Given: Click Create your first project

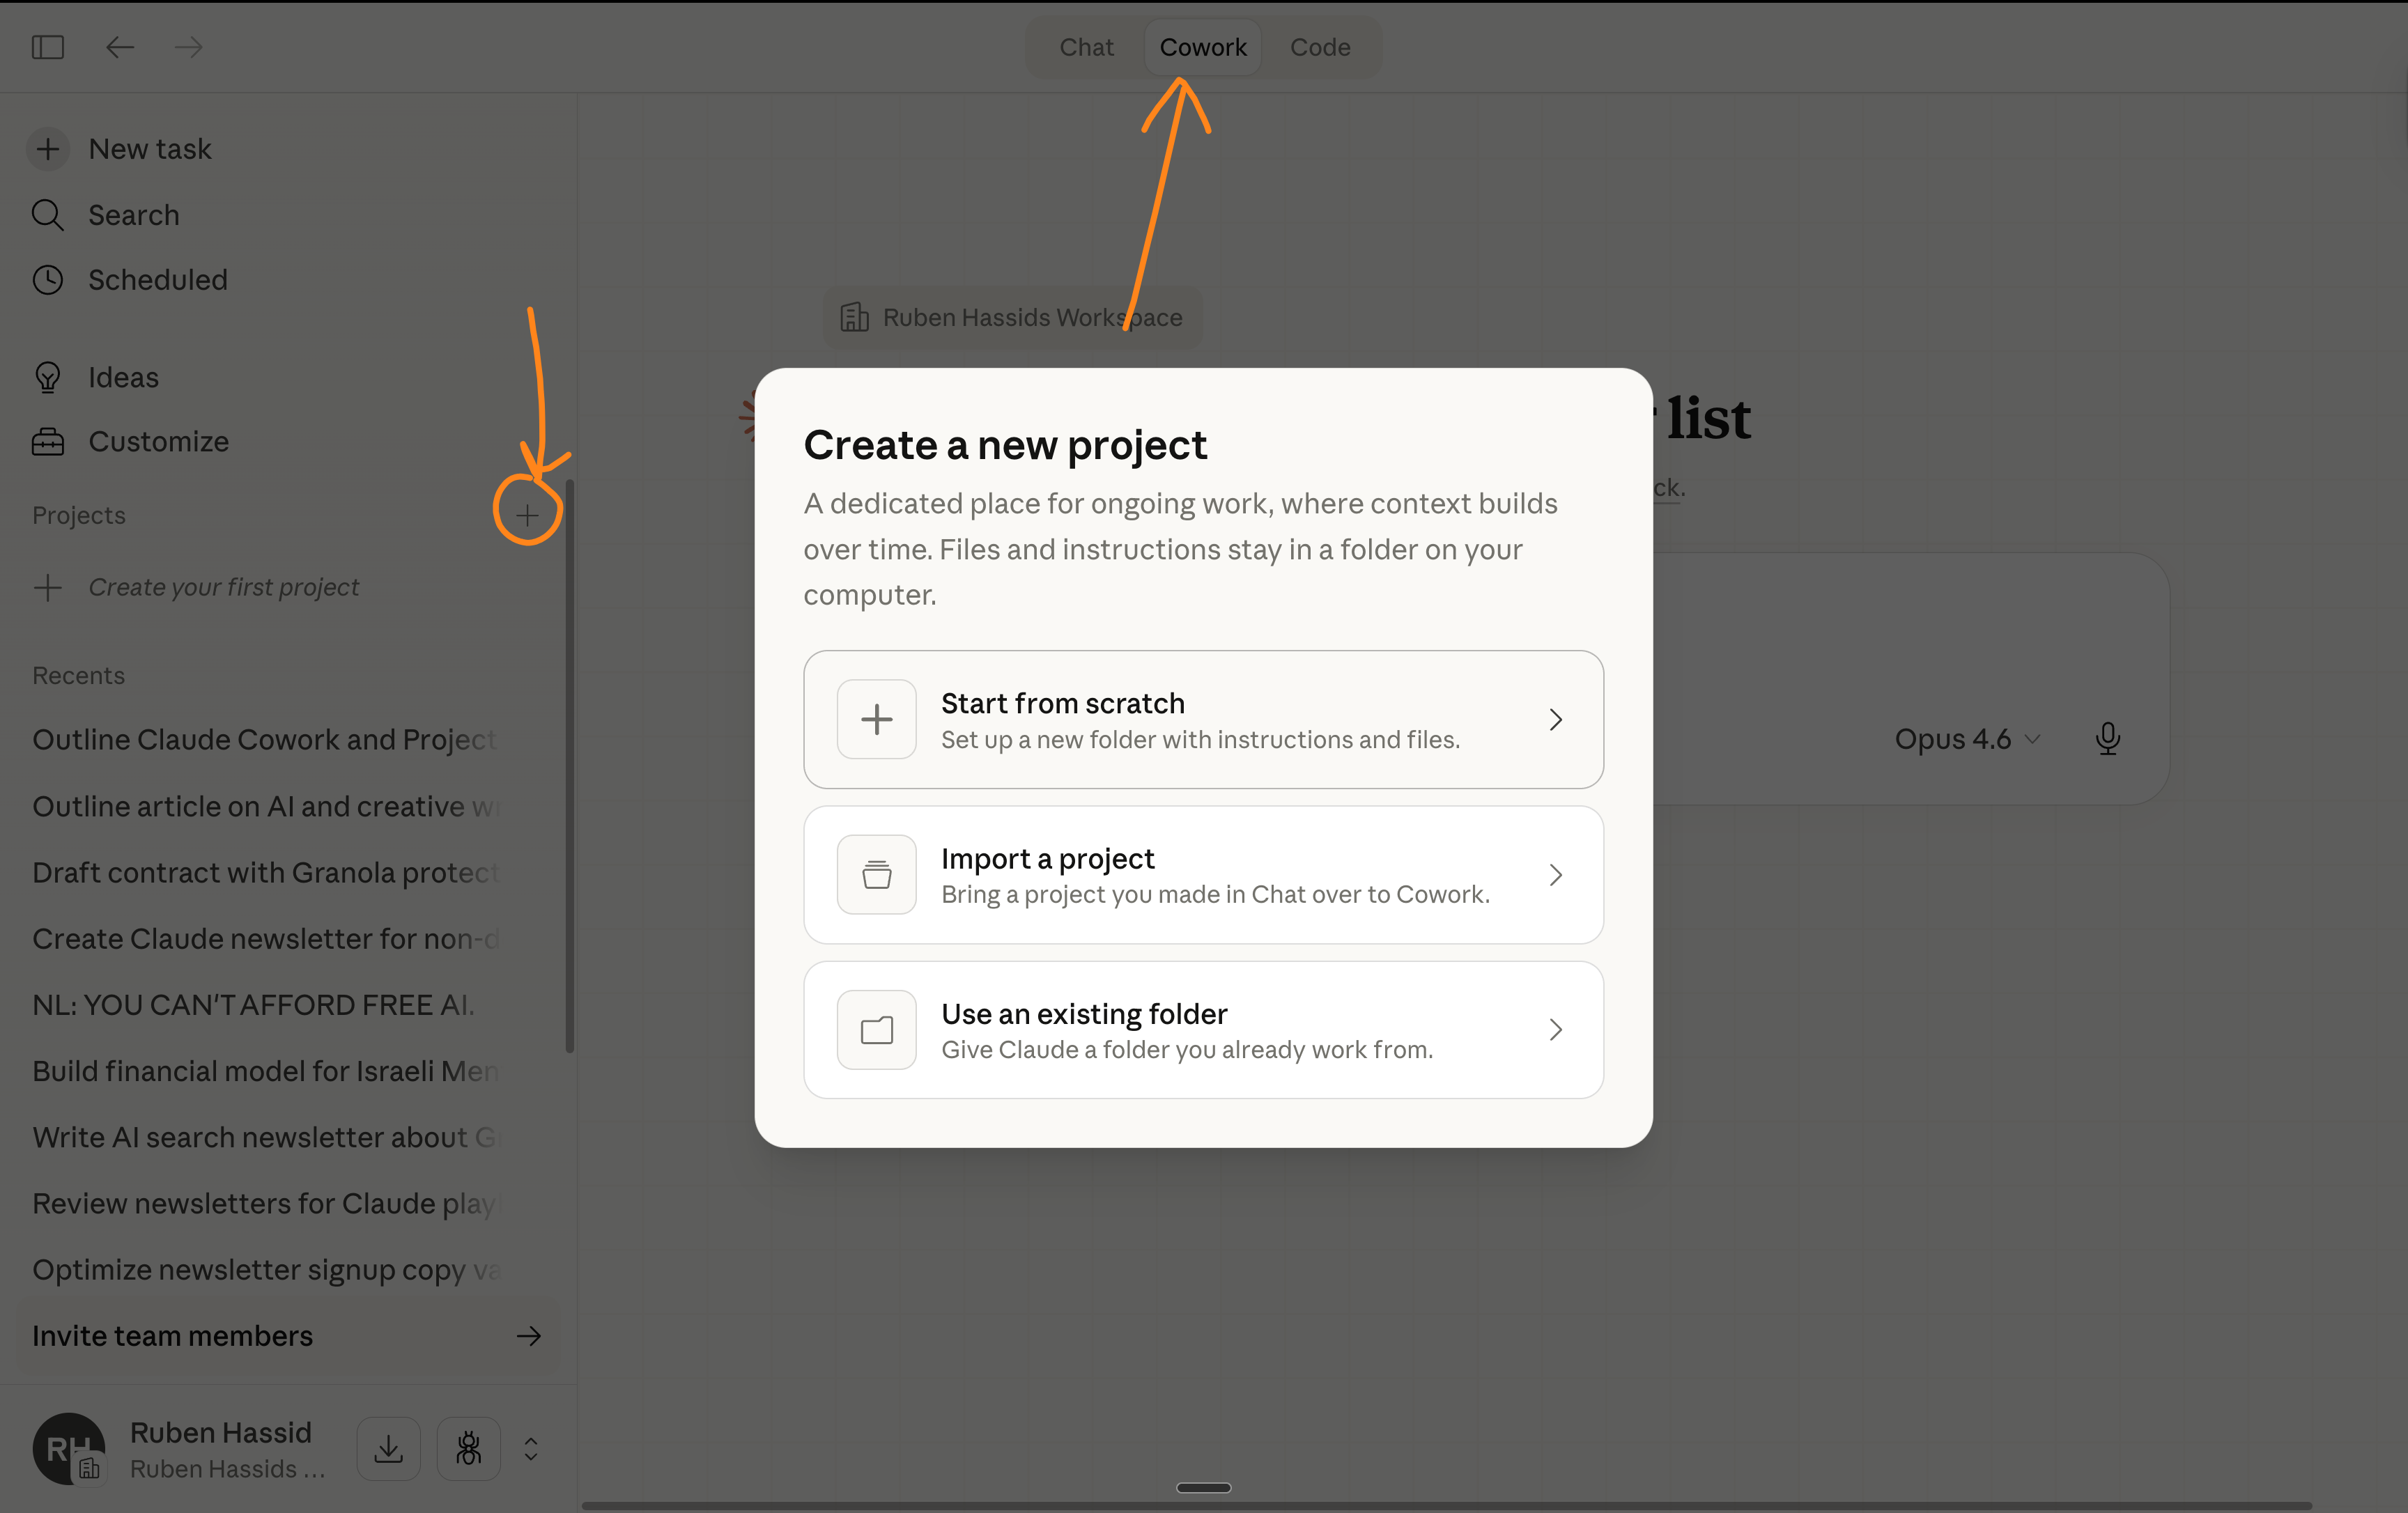Looking at the screenshot, I should (223, 587).
